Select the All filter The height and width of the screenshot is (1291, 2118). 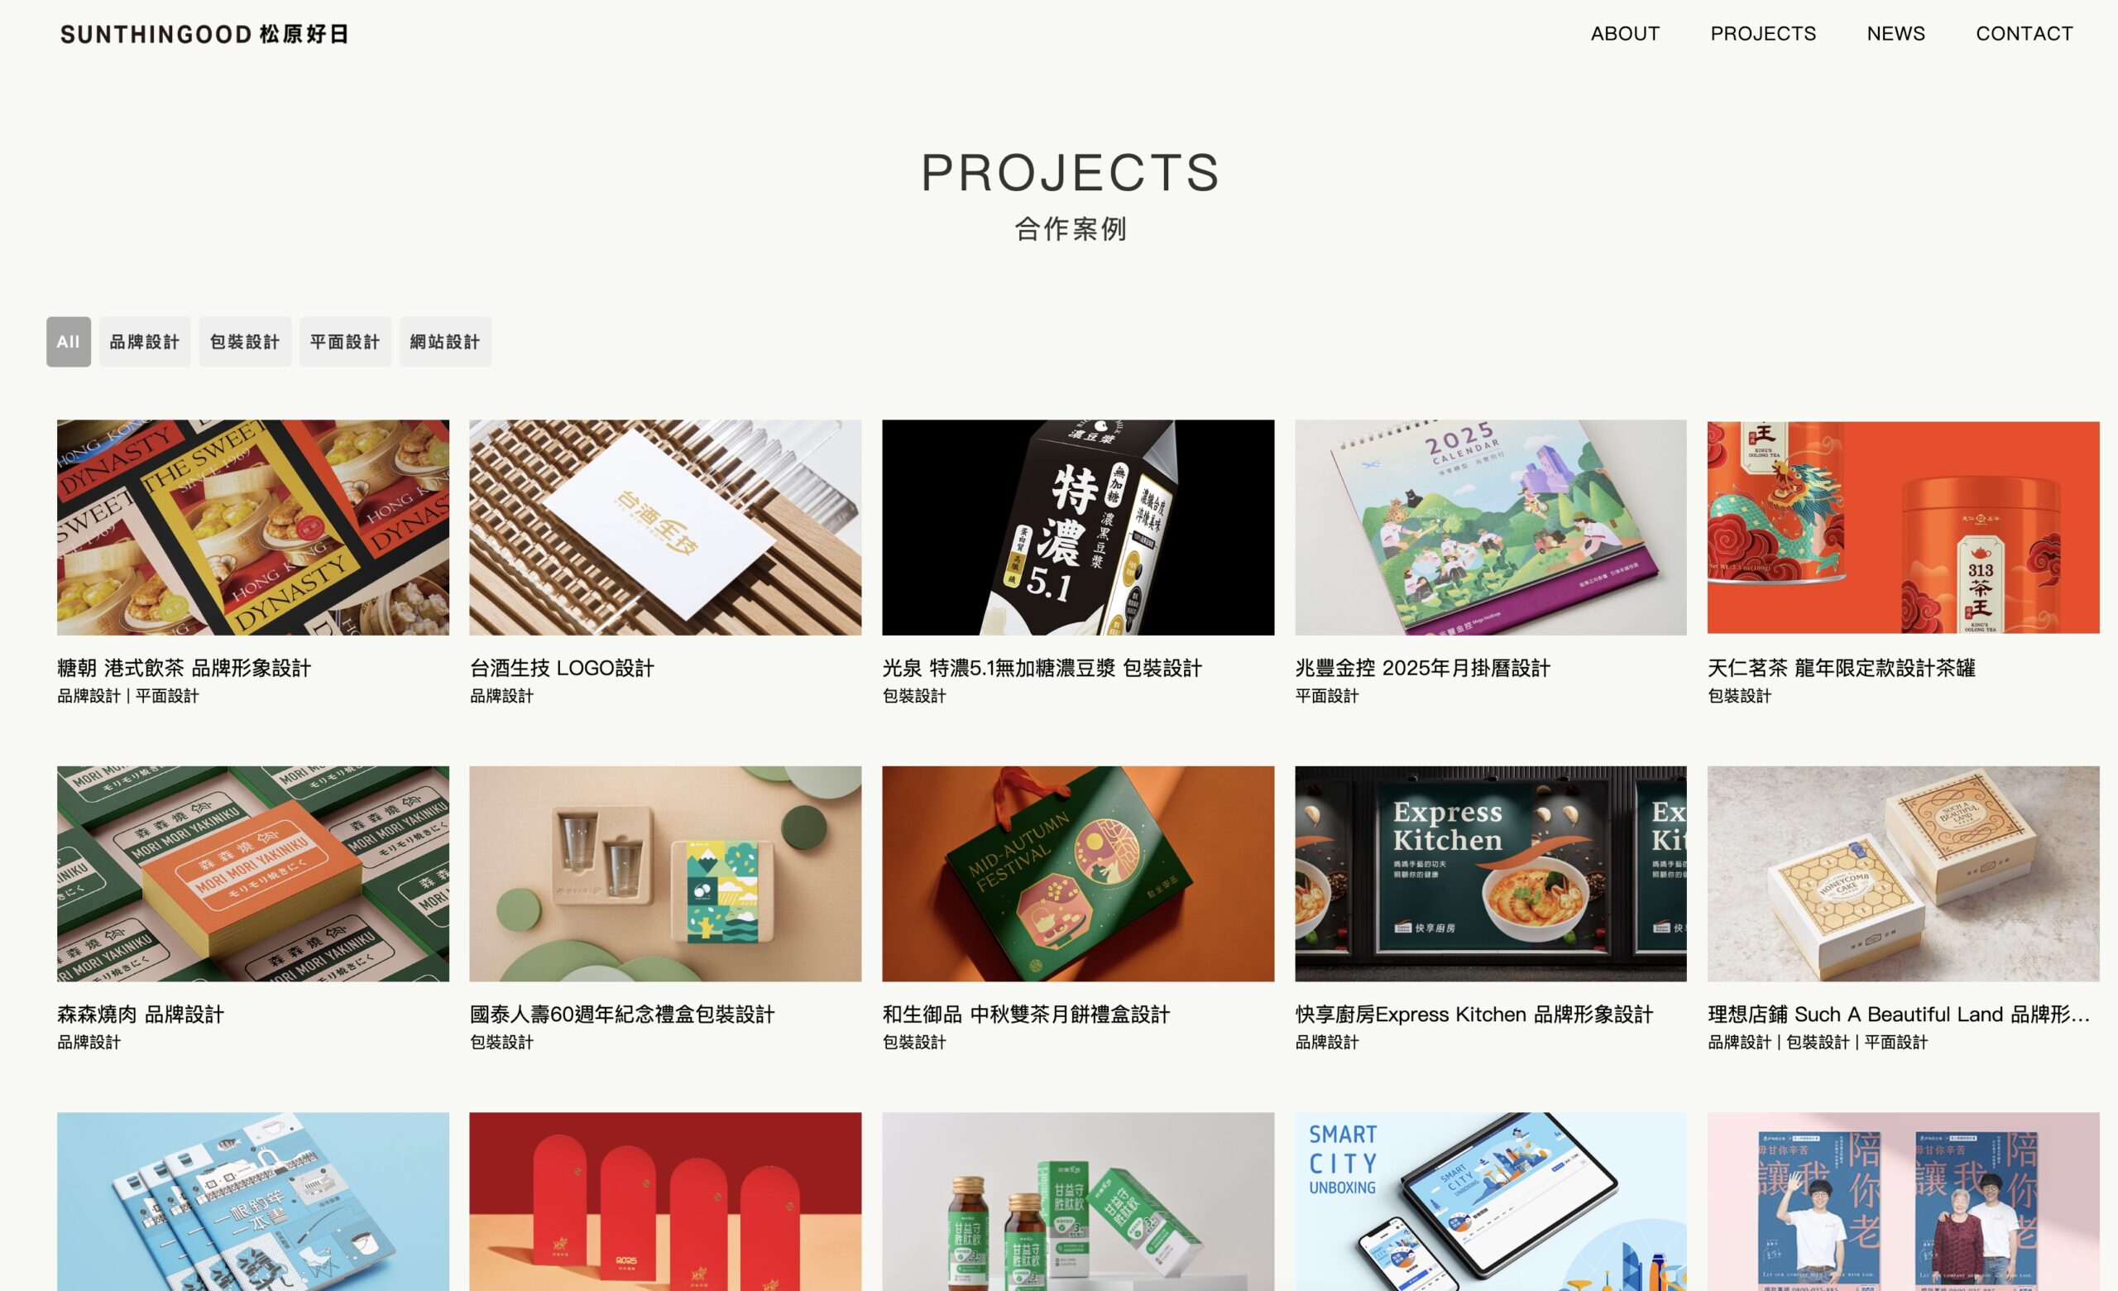tap(69, 341)
